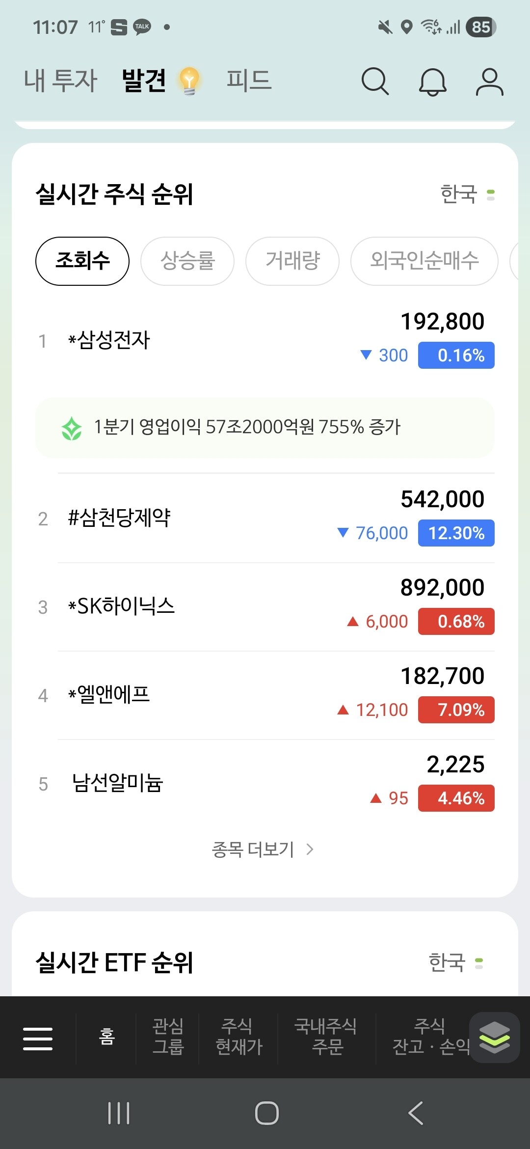The image size is (530, 1149).
Task: Open the search magnifier icon
Action: [375, 81]
